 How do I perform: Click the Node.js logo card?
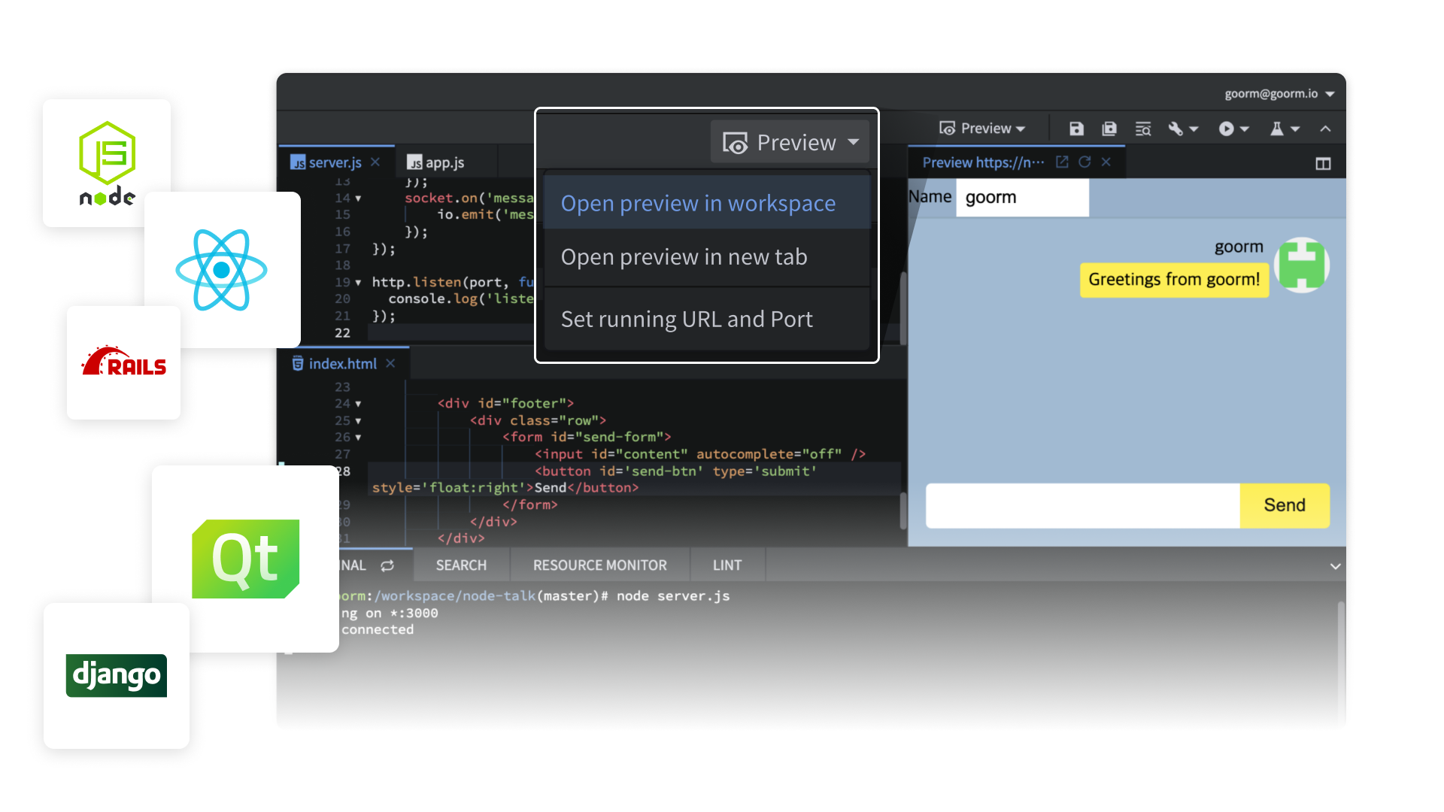107,163
